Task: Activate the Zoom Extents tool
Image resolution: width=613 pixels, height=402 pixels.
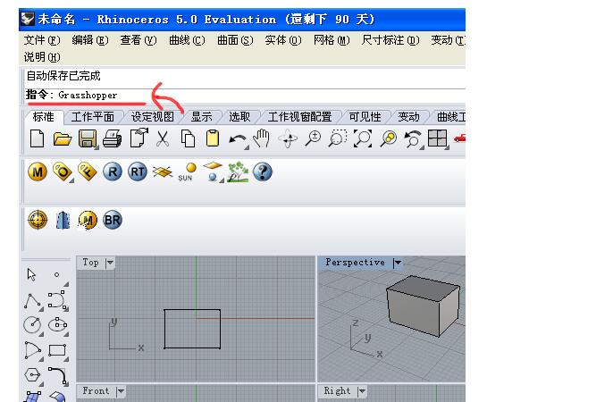Action: 363,138
